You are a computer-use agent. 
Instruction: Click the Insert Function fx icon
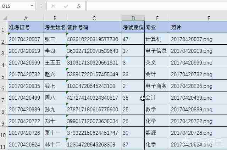(79, 6)
